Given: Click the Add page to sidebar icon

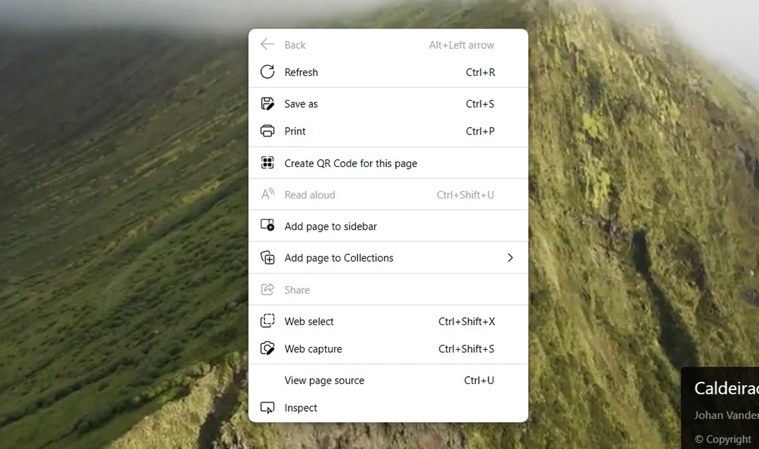Looking at the screenshot, I should [268, 225].
